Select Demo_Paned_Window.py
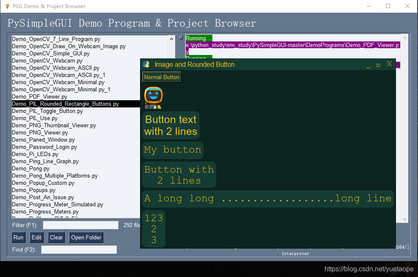The height and width of the screenshot is (277, 418). (43, 140)
